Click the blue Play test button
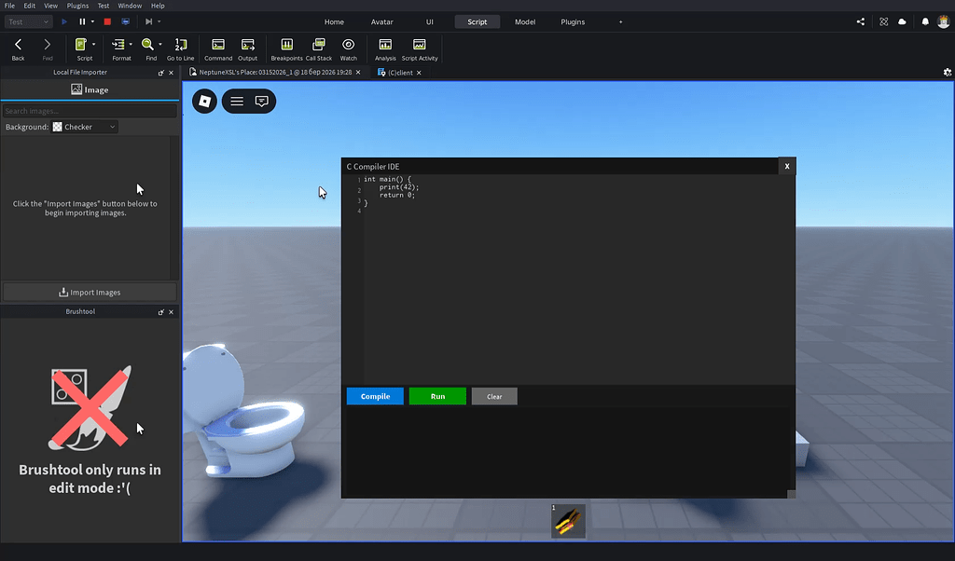This screenshot has width=955, height=561. coord(64,22)
